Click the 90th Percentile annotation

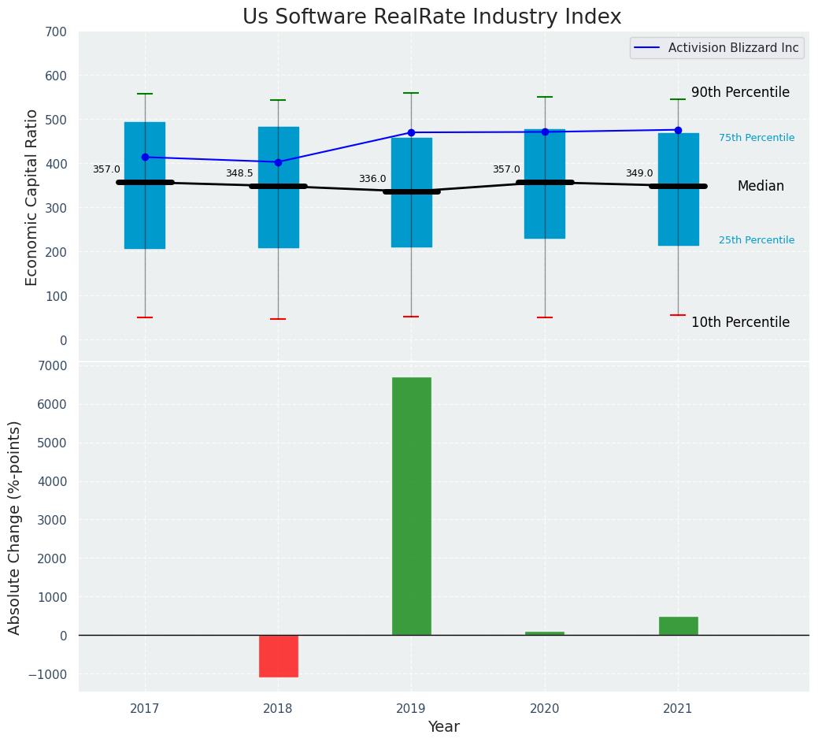click(740, 92)
